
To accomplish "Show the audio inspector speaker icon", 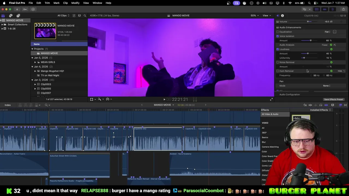I will pyautogui.click(x=278, y=16).
